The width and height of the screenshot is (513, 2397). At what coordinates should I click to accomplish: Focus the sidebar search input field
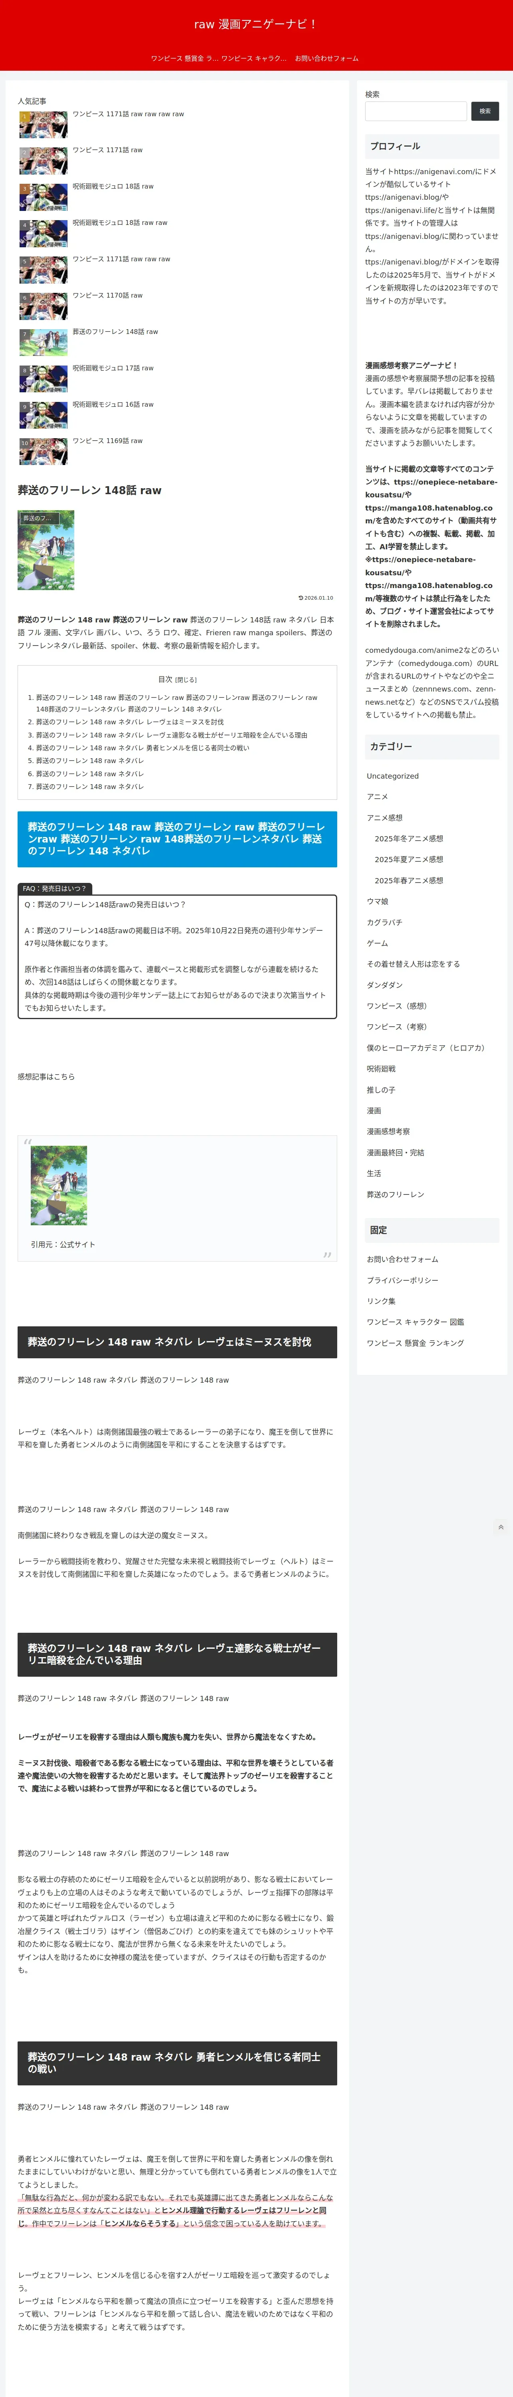click(x=416, y=112)
